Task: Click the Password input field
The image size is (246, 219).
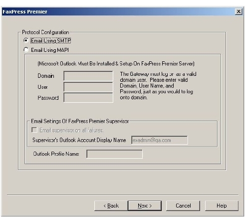Action: (x=88, y=98)
